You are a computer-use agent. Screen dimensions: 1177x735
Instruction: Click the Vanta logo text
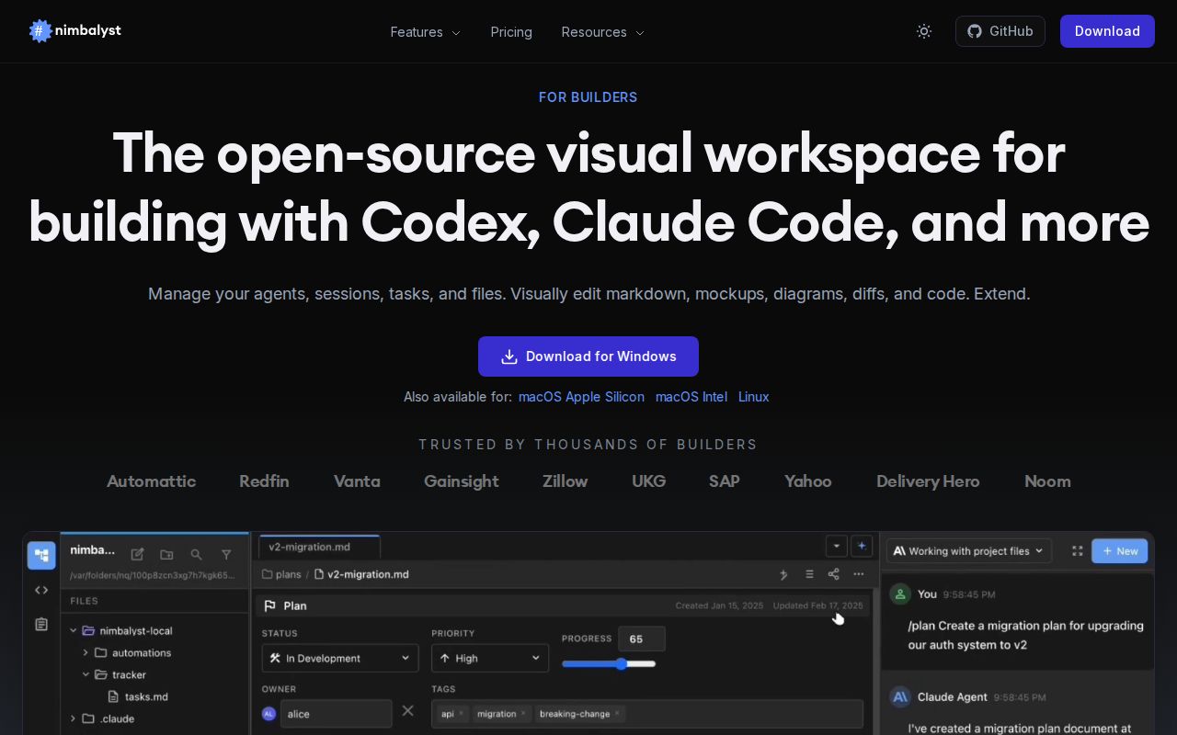(357, 481)
